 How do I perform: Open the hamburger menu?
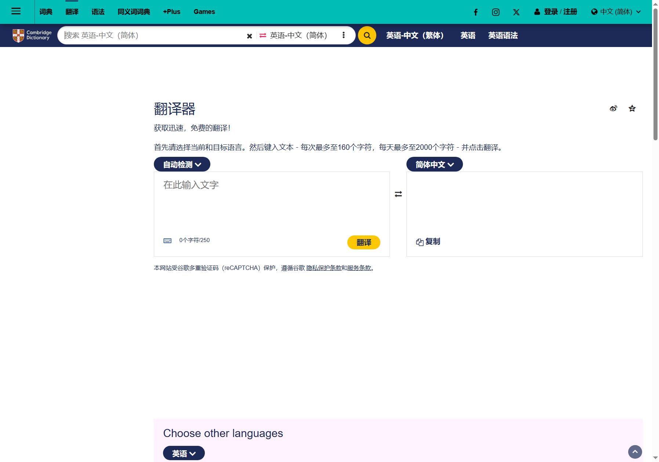(16, 11)
